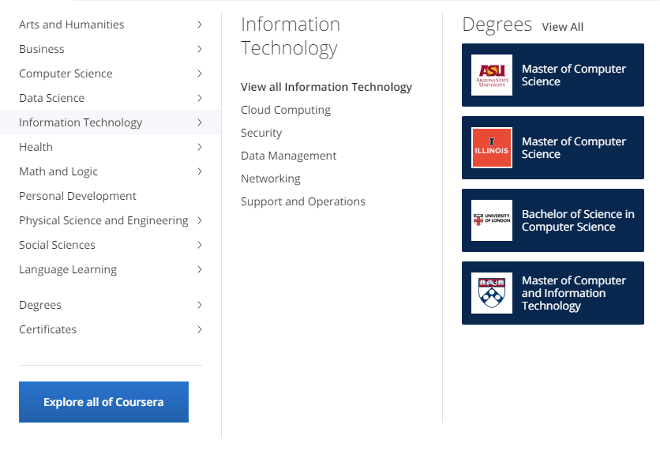Expand the Degrees menu chevron
The width and height of the screenshot is (660, 451).
[x=200, y=304]
